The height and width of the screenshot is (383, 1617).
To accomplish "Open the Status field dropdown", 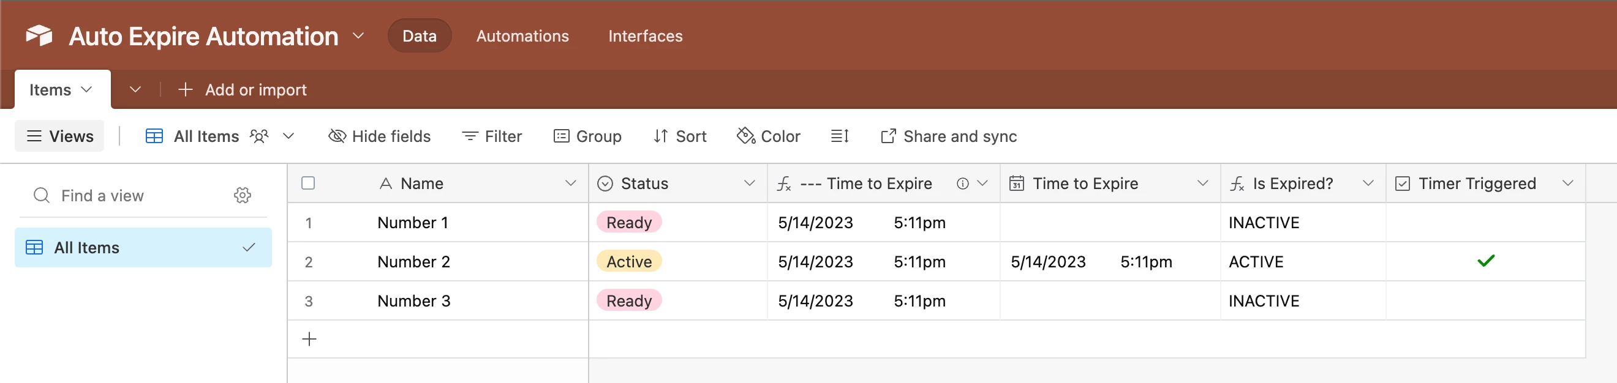I will [x=749, y=183].
